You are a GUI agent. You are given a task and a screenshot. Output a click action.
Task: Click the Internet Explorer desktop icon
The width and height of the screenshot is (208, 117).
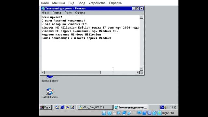click(x=50, y=79)
